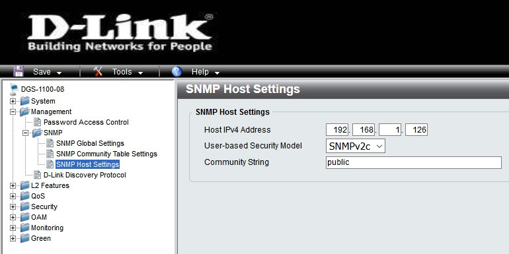The height and width of the screenshot is (254, 509).
Task: Click the System folder icon
Action: pyautogui.click(x=24, y=101)
